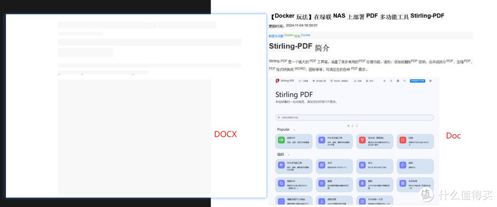Open the green 浏览PDF card icon
Viewport: 497px width, 207px height.
(281, 140)
